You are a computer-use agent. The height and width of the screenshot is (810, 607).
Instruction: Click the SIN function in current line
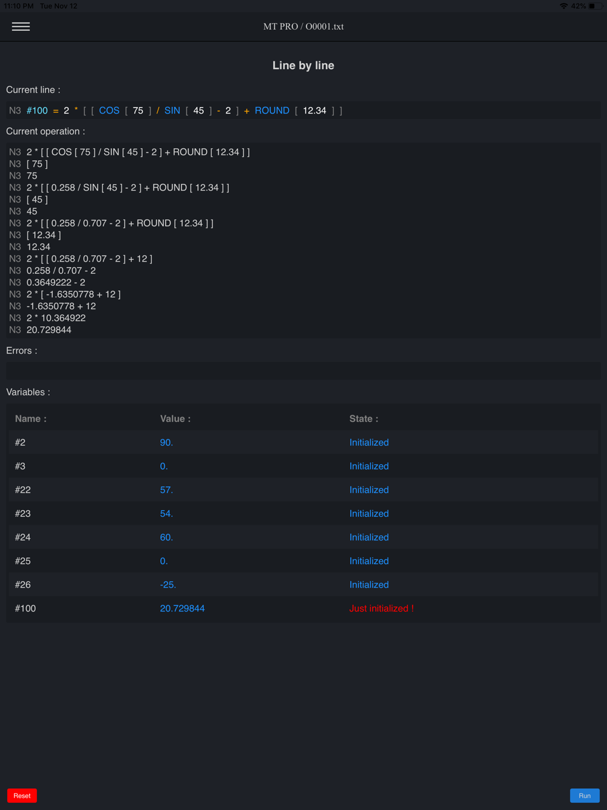pyautogui.click(x=172, y=111)
